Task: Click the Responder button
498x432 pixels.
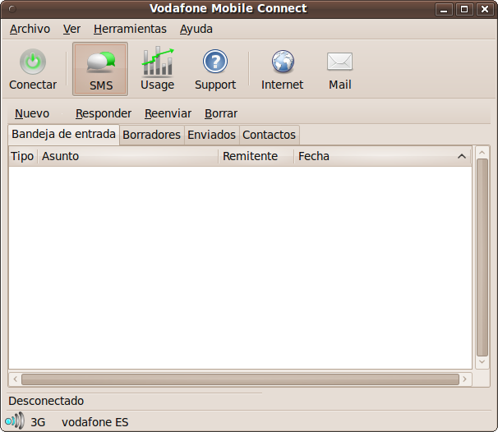Action: pyautogui.click(x=104, y=113)
